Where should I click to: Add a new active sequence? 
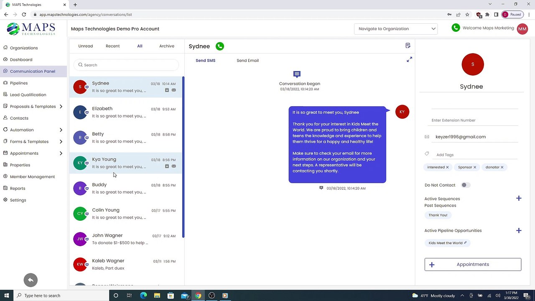click(x=519, y=199)
